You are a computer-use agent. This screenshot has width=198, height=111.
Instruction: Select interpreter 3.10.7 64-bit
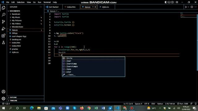tap(170, 104)
